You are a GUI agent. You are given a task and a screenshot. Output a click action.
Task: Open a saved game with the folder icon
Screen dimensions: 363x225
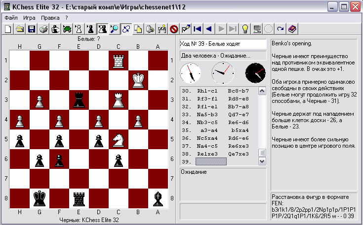click(x=20, y=29)
